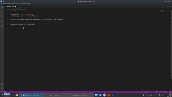The height and width of the screenshot is (97, 172).
Task: Click the home breadcrumb segment
Action: click(x=7, y=9)
